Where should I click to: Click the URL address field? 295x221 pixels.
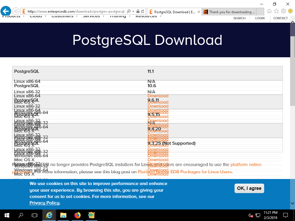pos(76,12)
